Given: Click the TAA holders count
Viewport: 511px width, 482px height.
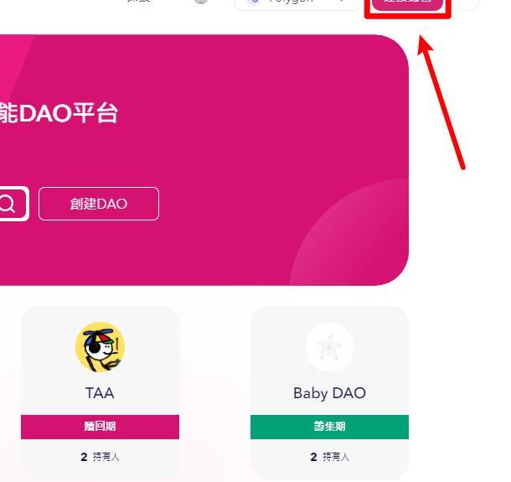Looking at the screenshot, I should pyautogui.click(x=100, y=457).
